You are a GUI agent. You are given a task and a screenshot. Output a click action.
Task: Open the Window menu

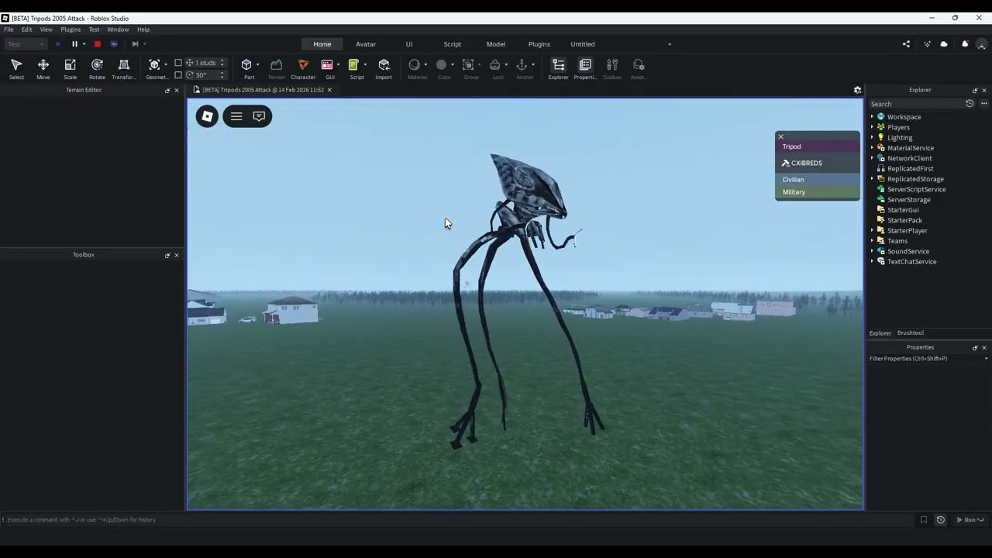pyautogui.click(x=118, y=29)
